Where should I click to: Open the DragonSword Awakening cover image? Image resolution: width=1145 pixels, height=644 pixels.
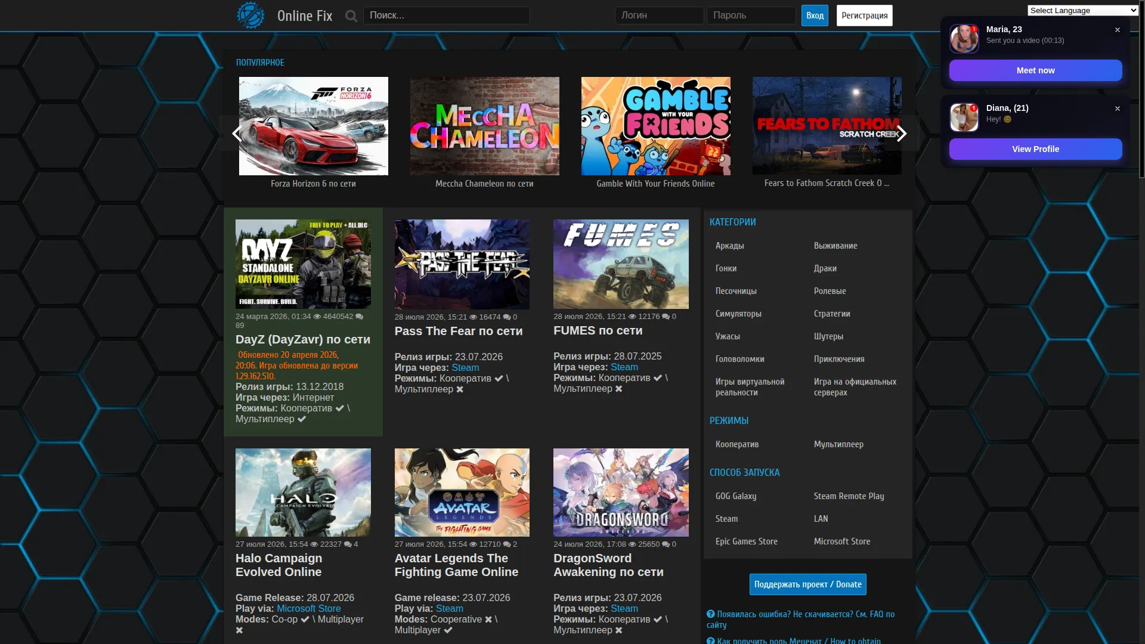[621, 493]
